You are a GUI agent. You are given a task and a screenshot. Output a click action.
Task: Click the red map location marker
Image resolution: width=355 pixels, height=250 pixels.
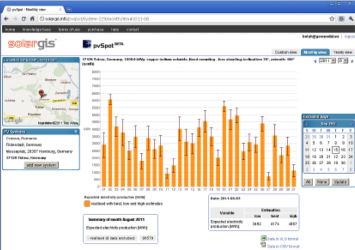tap(41, 93)
